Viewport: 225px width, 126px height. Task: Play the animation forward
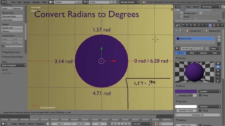(122, 124)
